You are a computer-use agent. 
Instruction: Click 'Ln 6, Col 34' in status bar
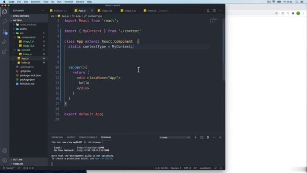coord(161,168)
